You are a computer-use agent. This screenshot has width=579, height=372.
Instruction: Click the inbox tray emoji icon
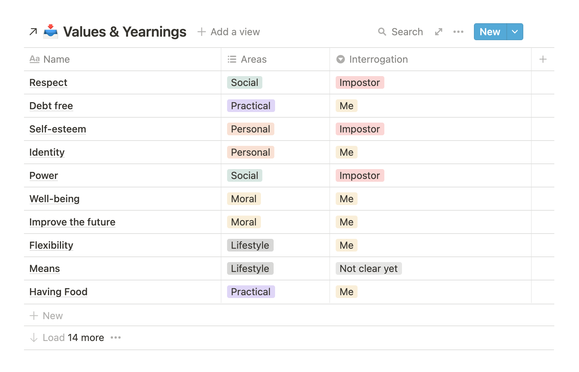coord(51,32)
